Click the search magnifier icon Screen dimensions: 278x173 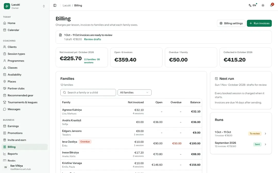65,93
